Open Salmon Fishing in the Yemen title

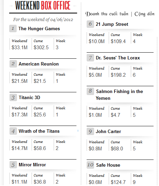click(119, 95)
